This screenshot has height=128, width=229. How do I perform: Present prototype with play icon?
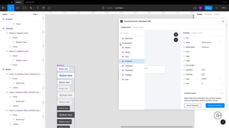tap(216, 8)
